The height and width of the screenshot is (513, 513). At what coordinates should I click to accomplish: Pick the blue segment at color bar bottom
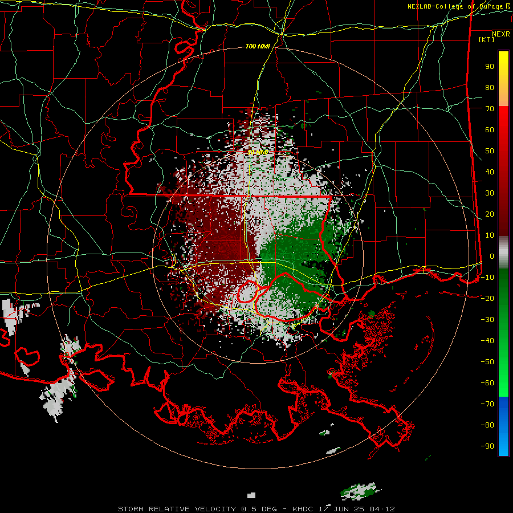(x=503, y=426)
